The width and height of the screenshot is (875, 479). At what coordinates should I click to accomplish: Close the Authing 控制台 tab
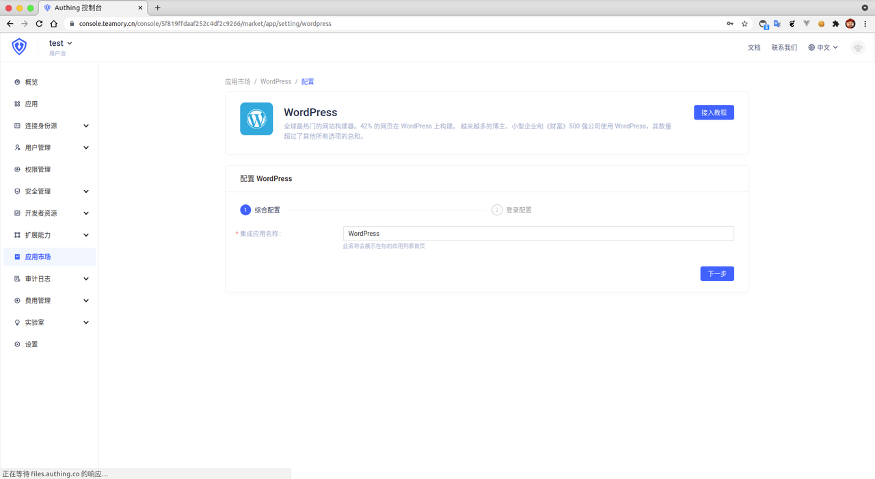click(139, 8)
